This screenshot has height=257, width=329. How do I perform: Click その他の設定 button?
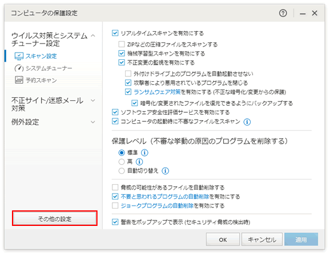tap(55, 219)
